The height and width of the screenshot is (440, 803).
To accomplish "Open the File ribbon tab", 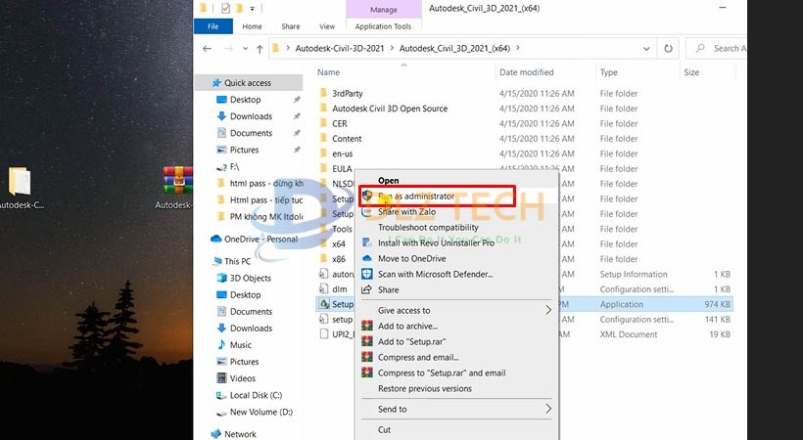I will coord(213,26).
